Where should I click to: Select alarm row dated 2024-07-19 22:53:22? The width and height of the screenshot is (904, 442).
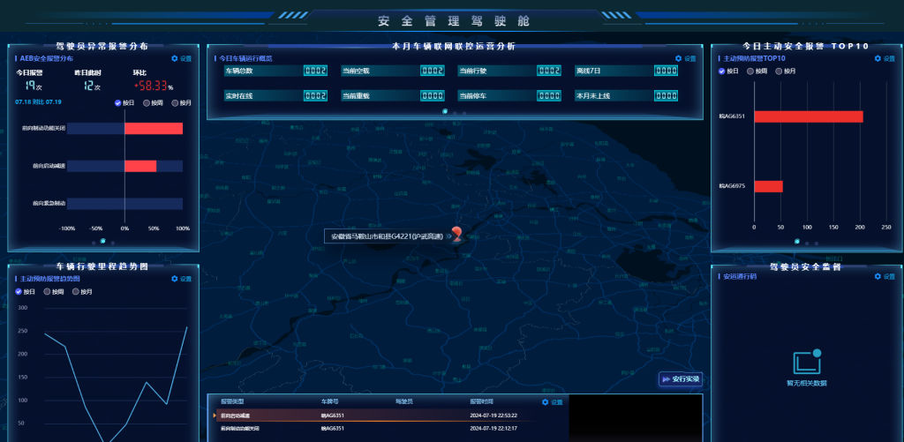(x=376, y=415)
